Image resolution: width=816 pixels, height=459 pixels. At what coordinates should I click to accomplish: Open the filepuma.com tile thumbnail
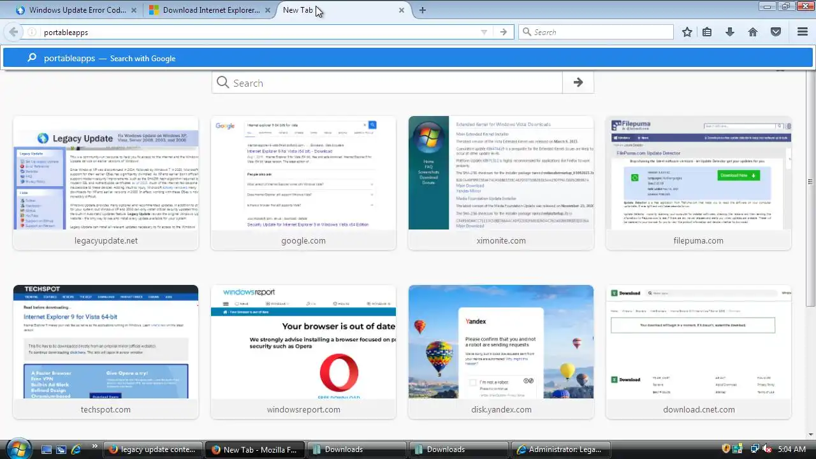(699, 173)
